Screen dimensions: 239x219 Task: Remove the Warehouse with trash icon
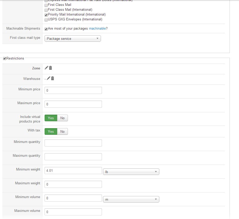(53, 78)
